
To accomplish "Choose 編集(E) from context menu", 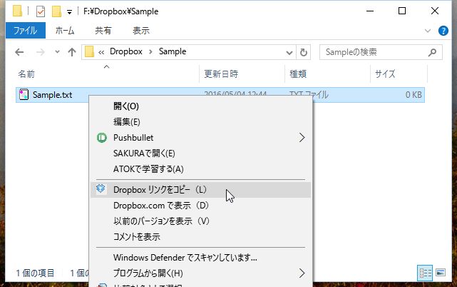I will pyautogui.click(x=200, y=122).
